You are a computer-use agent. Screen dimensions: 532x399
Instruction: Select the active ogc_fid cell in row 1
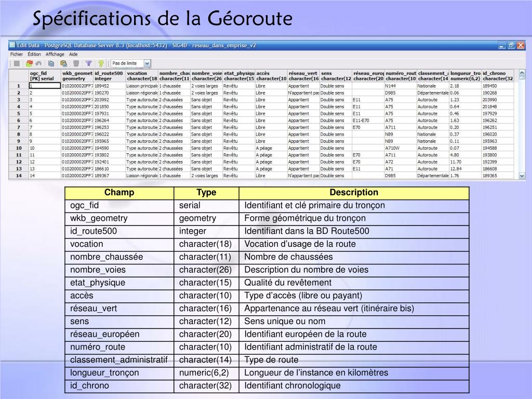45,86
